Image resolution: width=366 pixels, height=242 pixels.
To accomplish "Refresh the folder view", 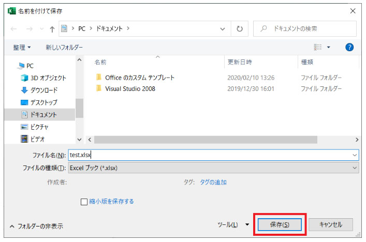I will click(x=240, y=29).
